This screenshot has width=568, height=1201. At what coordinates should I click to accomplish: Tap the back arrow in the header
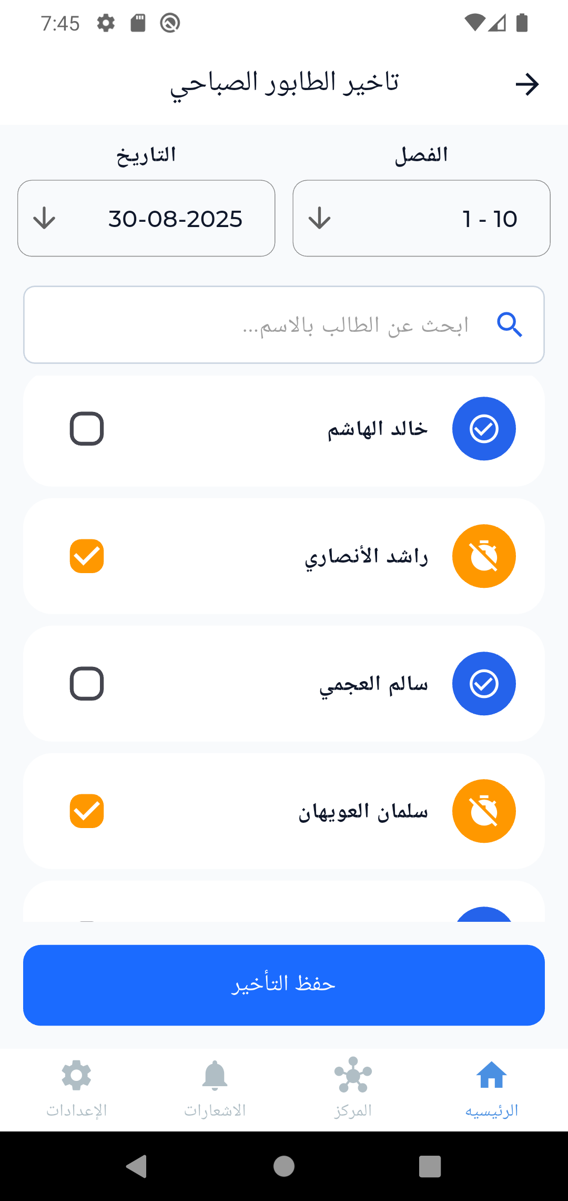(x=527, y=84)
